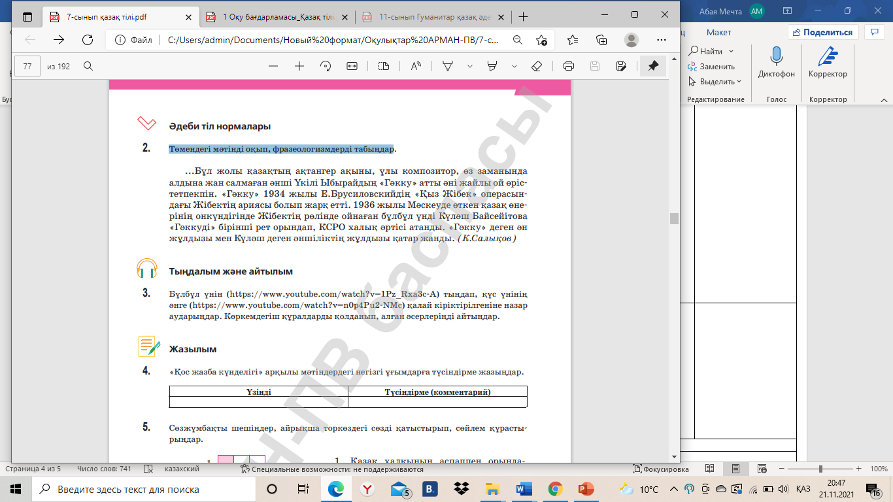Switch Word to print layout view
The width and height of the screenshot is (893, 502).
[x=736, y=469]
